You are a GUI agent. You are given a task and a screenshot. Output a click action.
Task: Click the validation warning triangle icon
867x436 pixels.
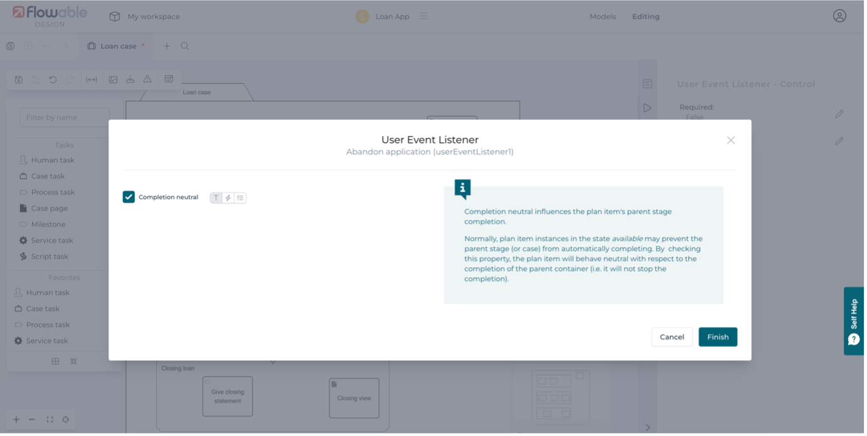(x=147, y=80)
